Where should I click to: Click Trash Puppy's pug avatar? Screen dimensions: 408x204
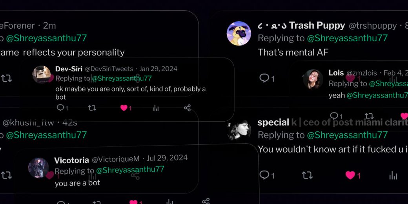pos(239,33)
